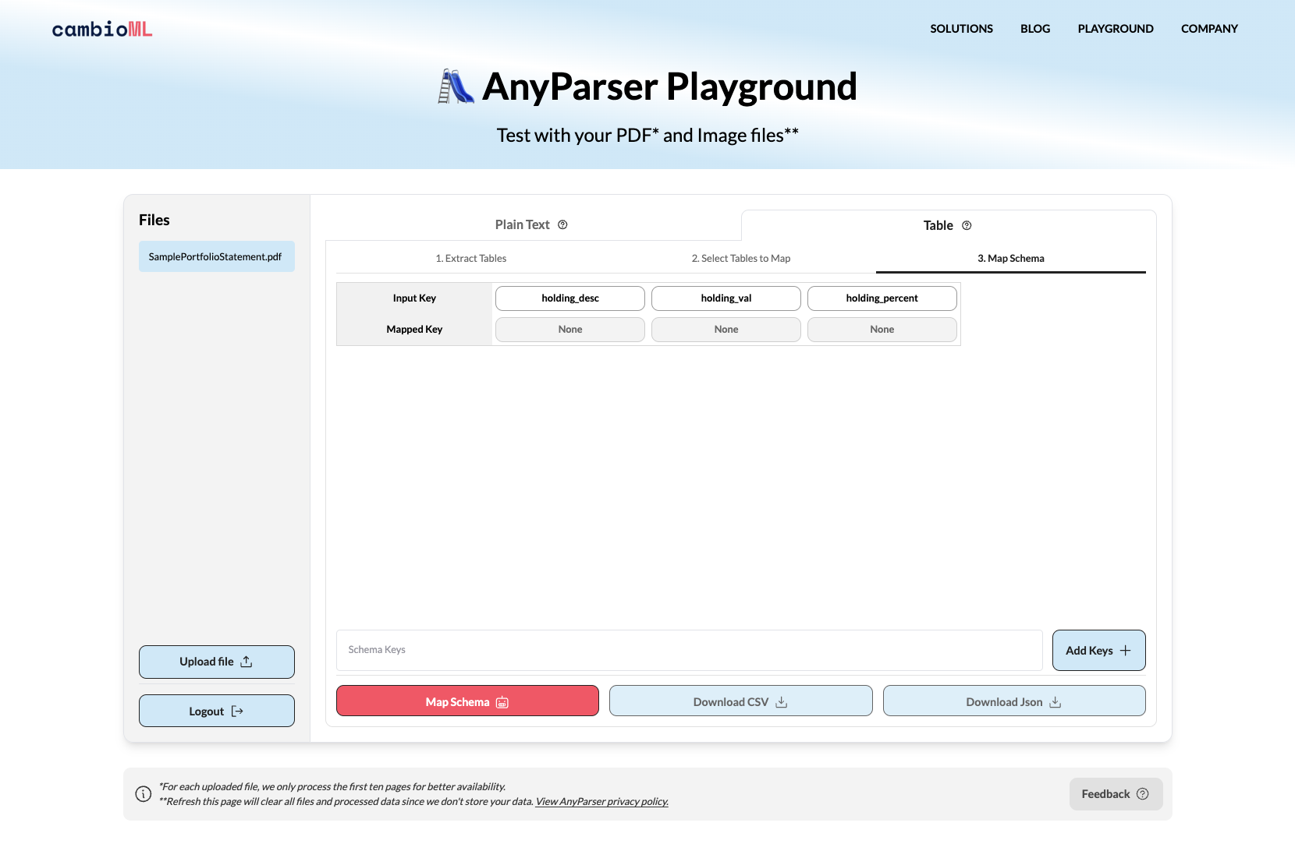The width and height of the screenshot is (1295, 858).
Task: Click the Upload file button
Action: [217, 662]
